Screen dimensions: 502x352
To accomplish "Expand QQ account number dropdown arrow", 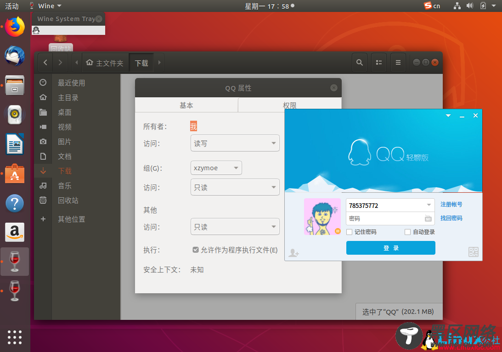I will click(429, 205).
